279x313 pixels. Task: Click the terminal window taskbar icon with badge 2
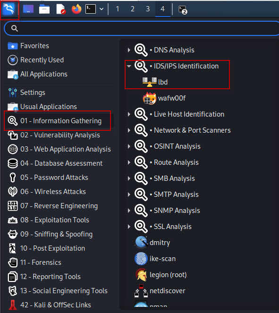182,9
